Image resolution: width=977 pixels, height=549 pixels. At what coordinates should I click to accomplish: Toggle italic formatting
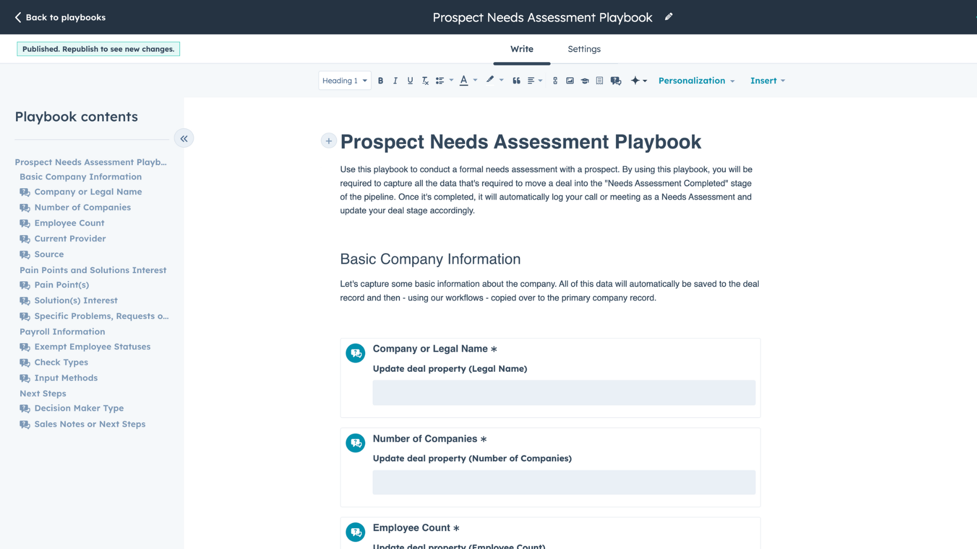[x=395, y=81]
